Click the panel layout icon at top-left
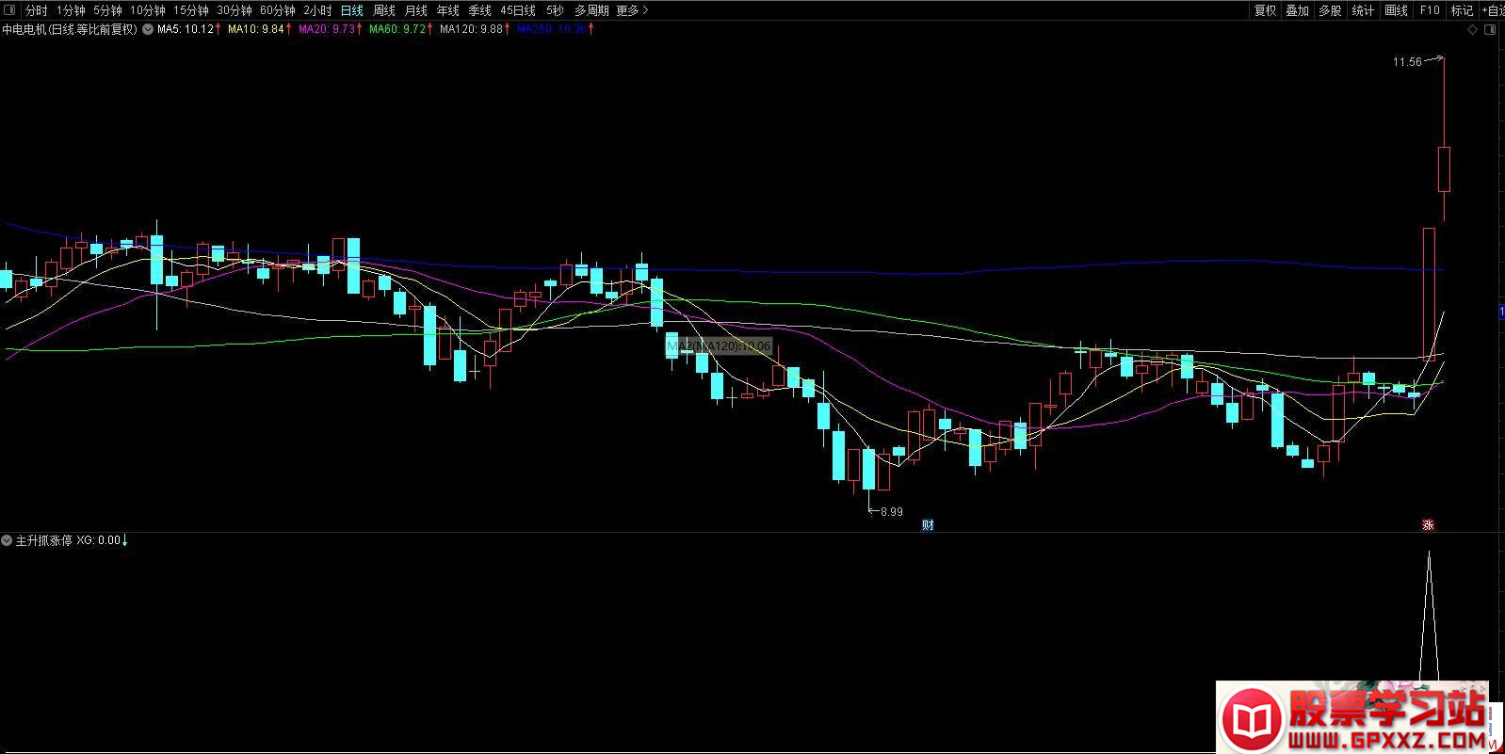This screenshot has width=1505, height=754. 10,10
